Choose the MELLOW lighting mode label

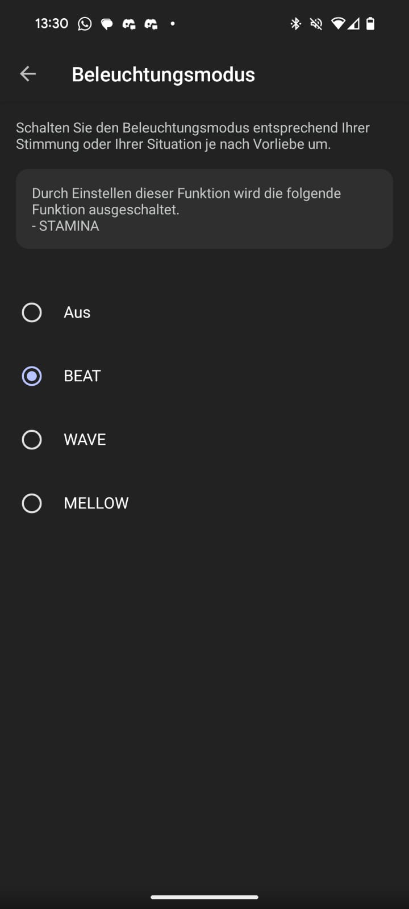coord(96,503)
